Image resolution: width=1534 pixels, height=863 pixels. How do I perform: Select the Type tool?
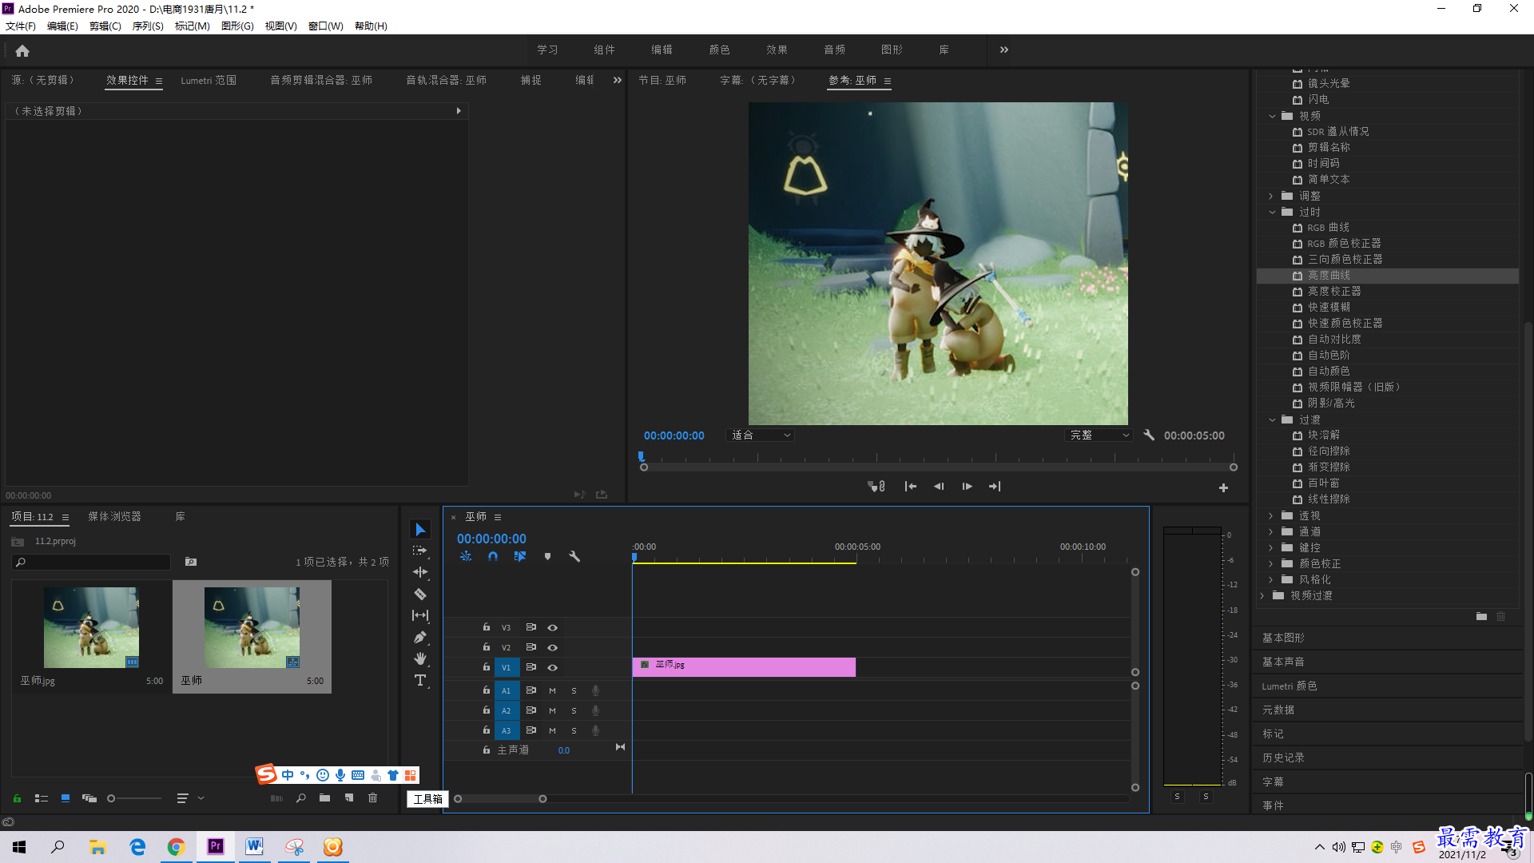pyautogui.click(x=420, y=680)
